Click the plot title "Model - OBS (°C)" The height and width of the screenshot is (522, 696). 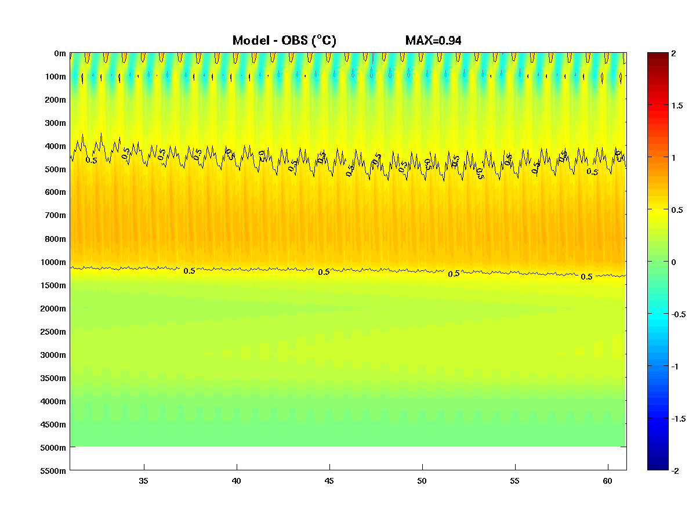coord(284,41)
